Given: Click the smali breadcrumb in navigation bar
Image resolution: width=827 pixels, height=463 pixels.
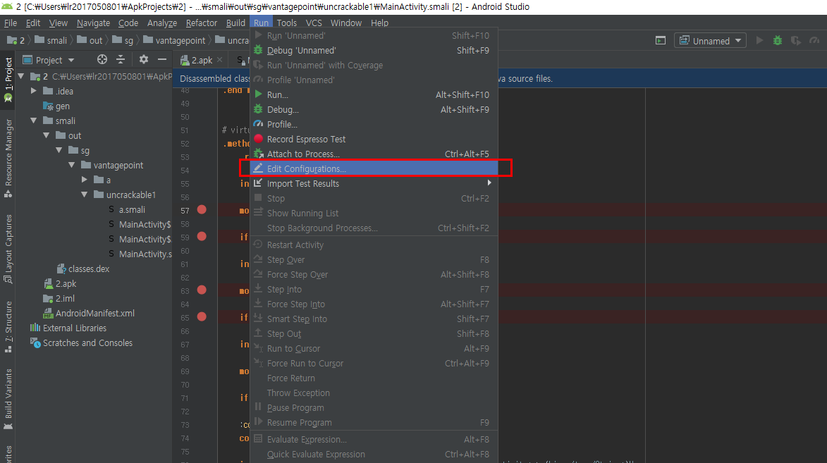Looking at the screenshot, I should [x=51, y=41].
